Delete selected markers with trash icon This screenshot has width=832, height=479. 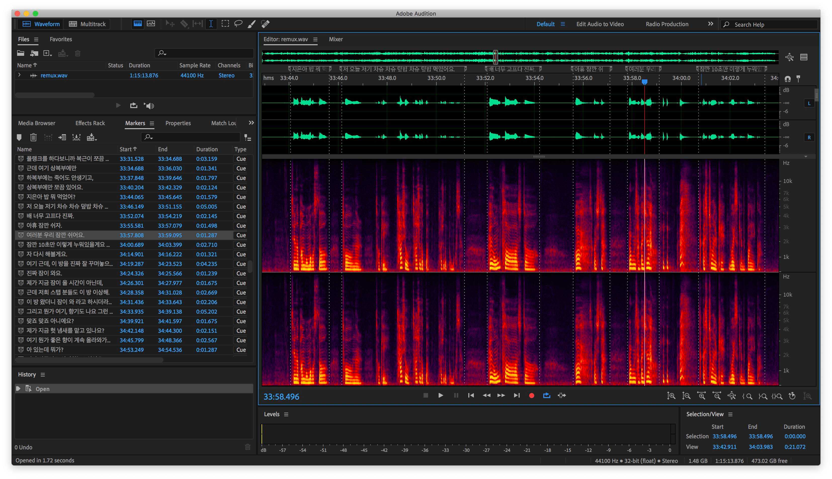coord(33,137)
